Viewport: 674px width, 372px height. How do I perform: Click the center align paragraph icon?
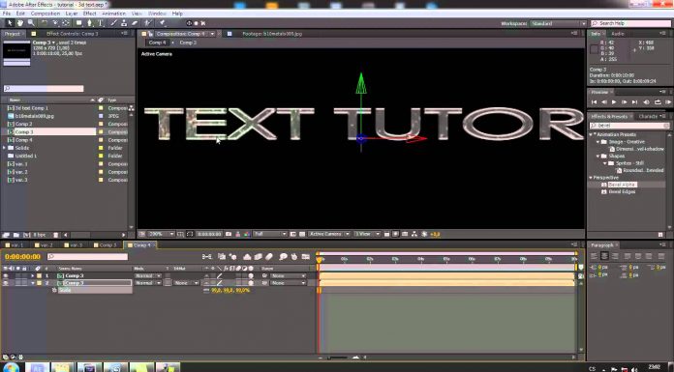(x=604, y=256)
